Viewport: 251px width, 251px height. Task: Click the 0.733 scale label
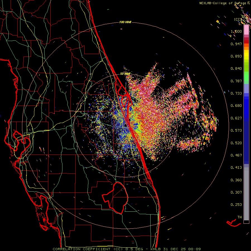236,93
